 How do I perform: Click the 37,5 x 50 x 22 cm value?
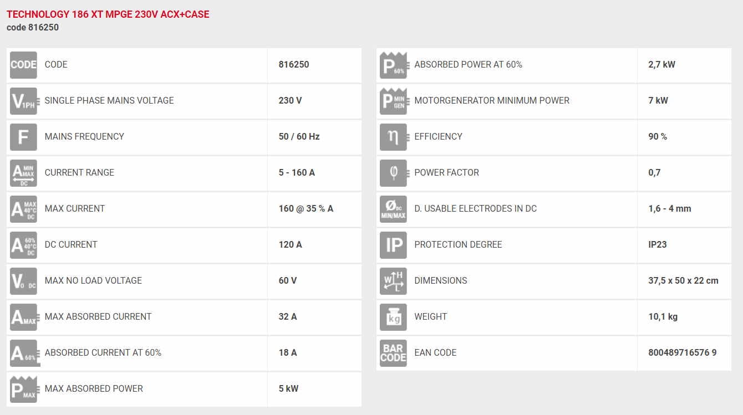683,280
